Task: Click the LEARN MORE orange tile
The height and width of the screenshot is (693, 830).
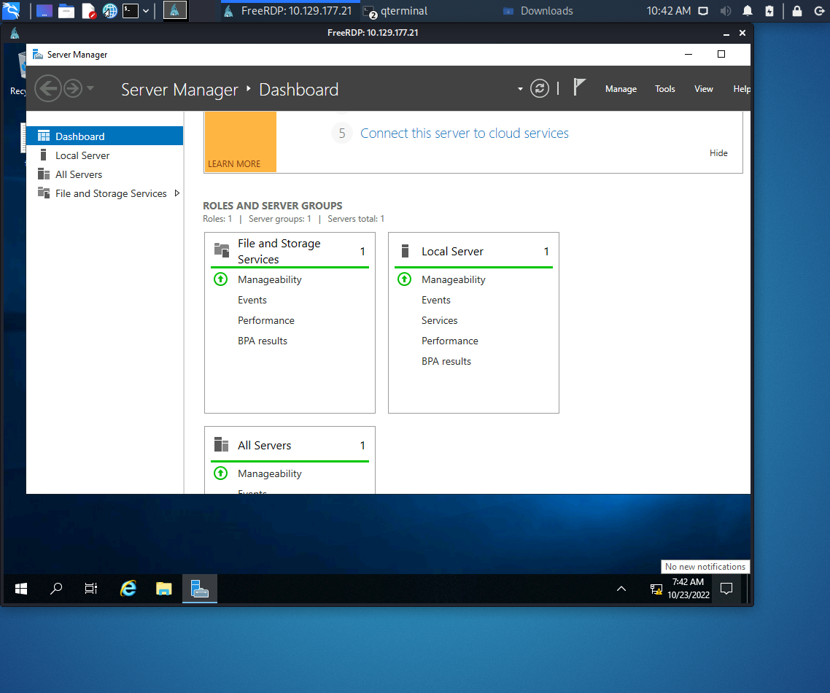Action: point(240,142)
